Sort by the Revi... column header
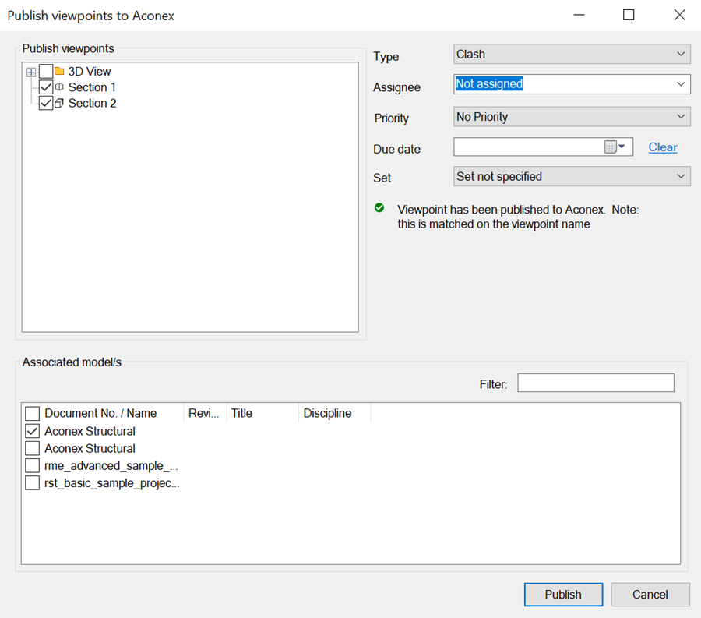This screenshot has height=618, width=701. coord(204,413)
